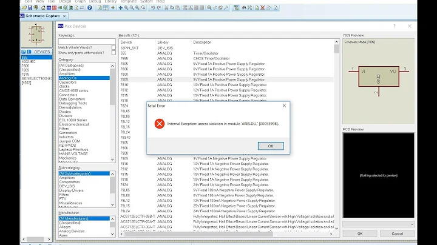Switch to the Schematic Capture tab
The height and width of the screenshot is (245, 437).
[42, 16]
